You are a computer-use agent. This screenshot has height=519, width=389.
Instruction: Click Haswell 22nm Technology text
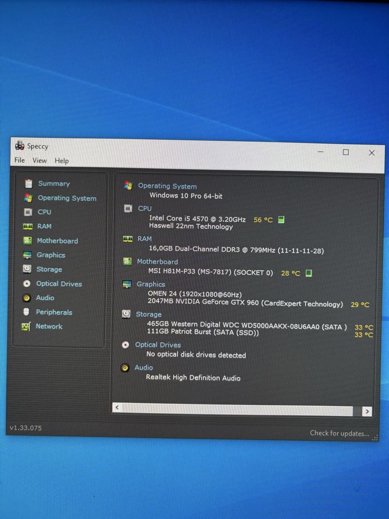(x=191, y=226)
